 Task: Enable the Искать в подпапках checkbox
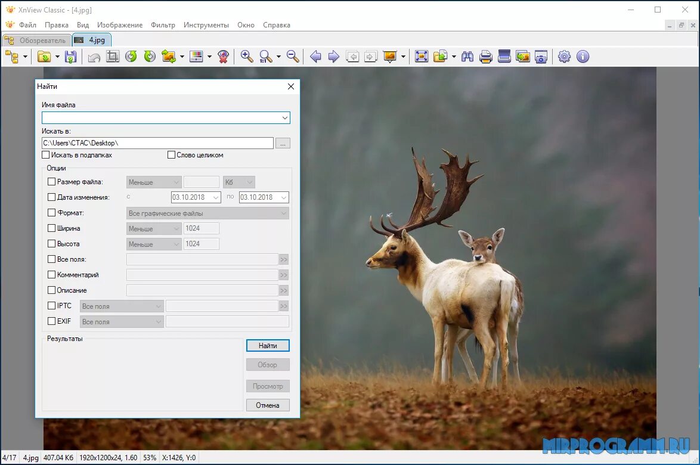tap(46, 155)
